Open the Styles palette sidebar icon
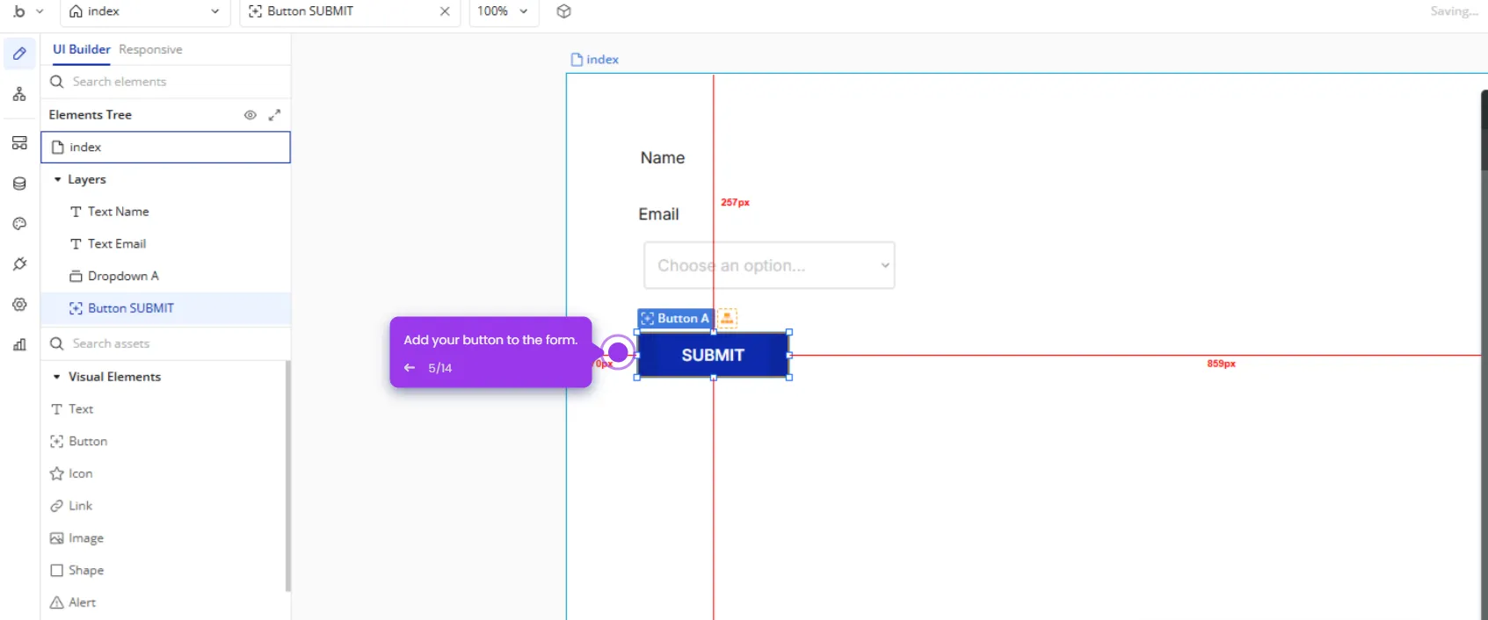1488x620 pixels. 19,224
